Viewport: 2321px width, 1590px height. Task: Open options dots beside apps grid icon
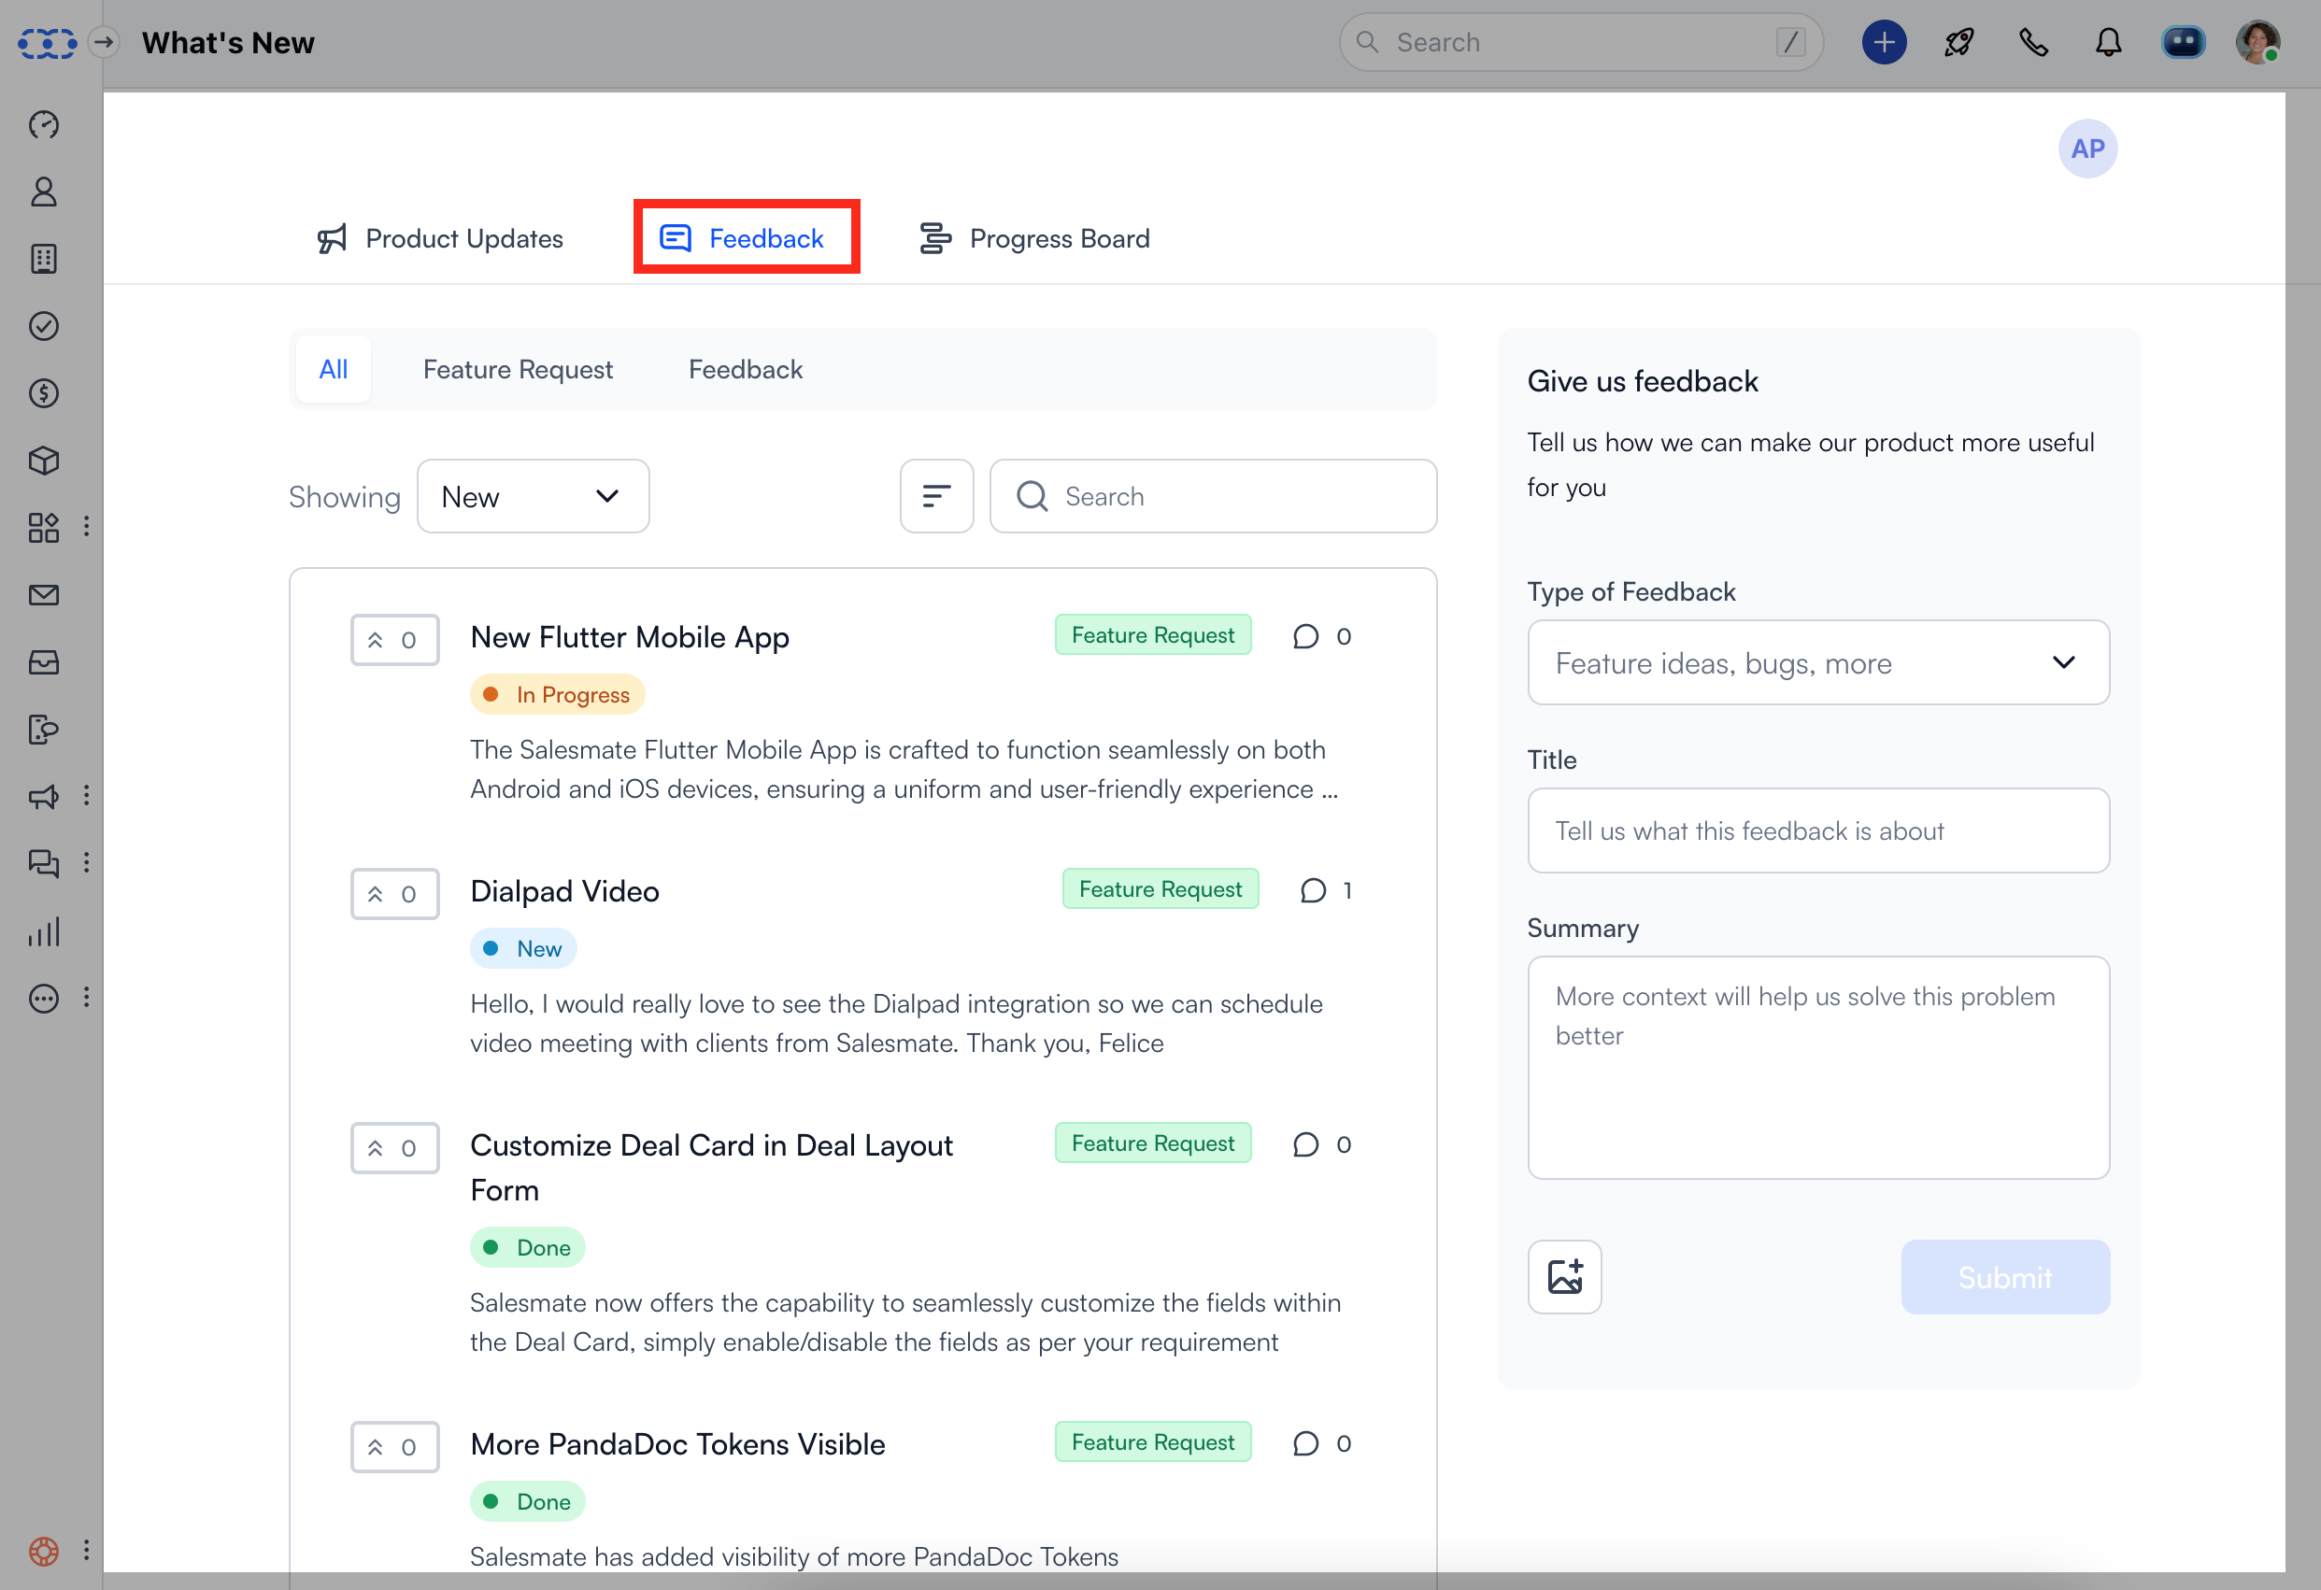pos(87,527)
